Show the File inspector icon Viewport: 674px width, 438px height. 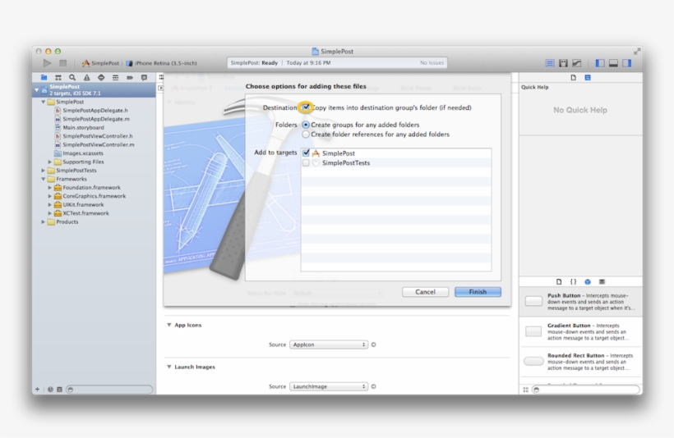pos(573,78)
